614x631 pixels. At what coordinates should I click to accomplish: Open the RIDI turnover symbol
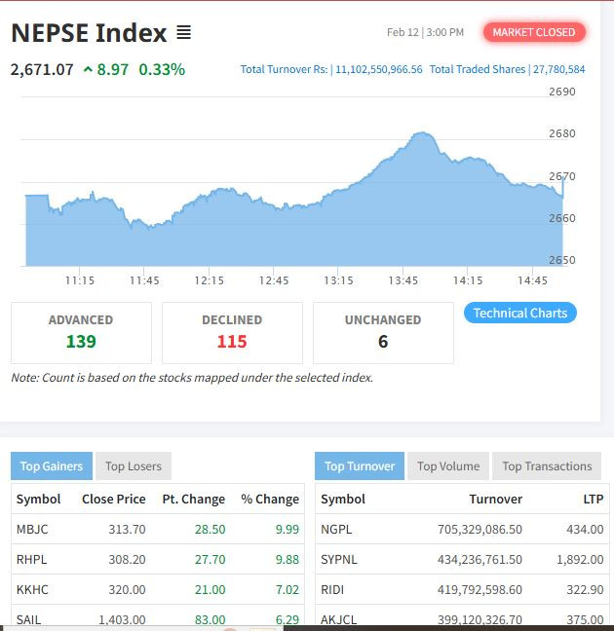[x=332, y=590]
